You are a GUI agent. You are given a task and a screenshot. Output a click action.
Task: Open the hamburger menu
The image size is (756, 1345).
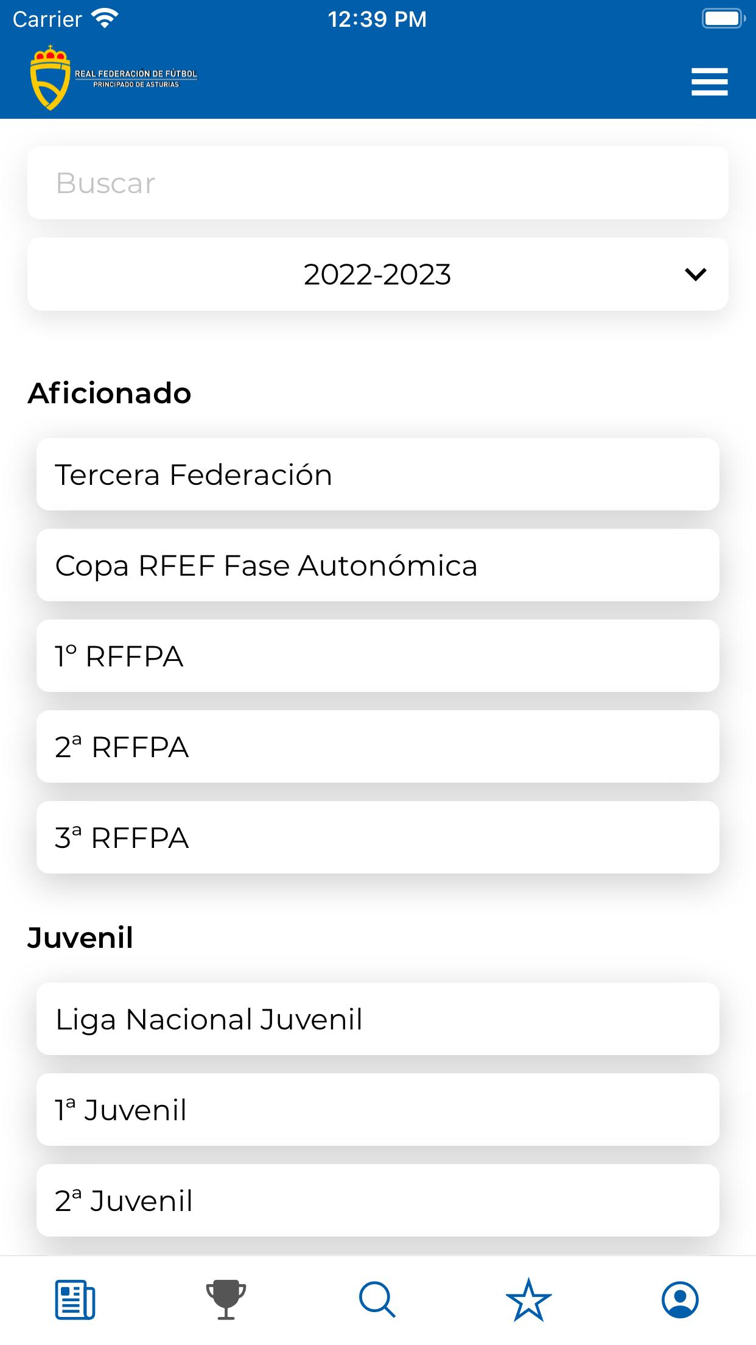709,82
